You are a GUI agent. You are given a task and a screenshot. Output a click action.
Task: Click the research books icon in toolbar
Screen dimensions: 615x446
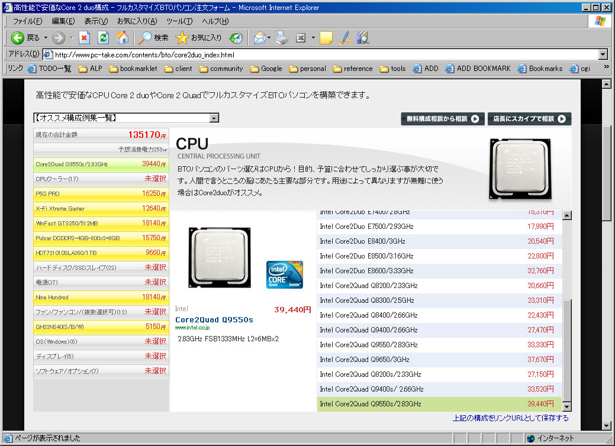(x=363, y=38)
